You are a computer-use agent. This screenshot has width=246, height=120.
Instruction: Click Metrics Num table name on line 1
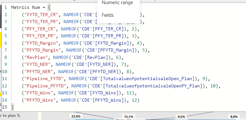click(x=25, y=8)
